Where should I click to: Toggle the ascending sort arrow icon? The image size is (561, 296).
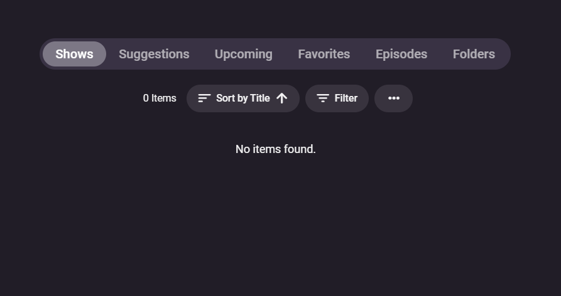coord(282,98)
